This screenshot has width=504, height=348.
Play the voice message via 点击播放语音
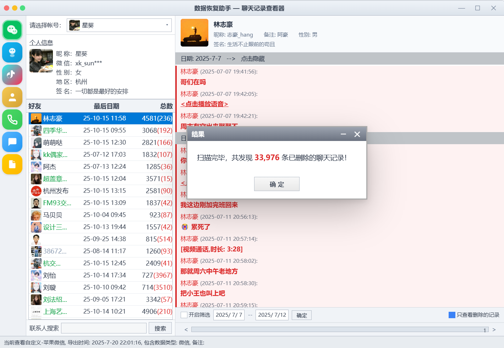pyautogui.click(x=203, y=104)
